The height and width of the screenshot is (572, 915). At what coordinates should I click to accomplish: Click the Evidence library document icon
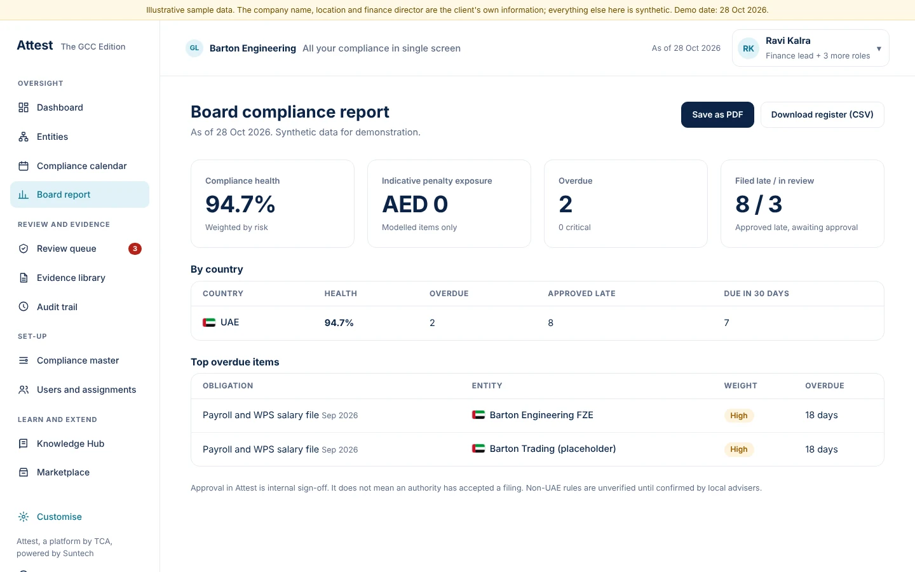click(24, 278)
